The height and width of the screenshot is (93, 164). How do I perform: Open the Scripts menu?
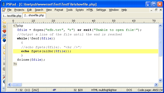point(79,10)
